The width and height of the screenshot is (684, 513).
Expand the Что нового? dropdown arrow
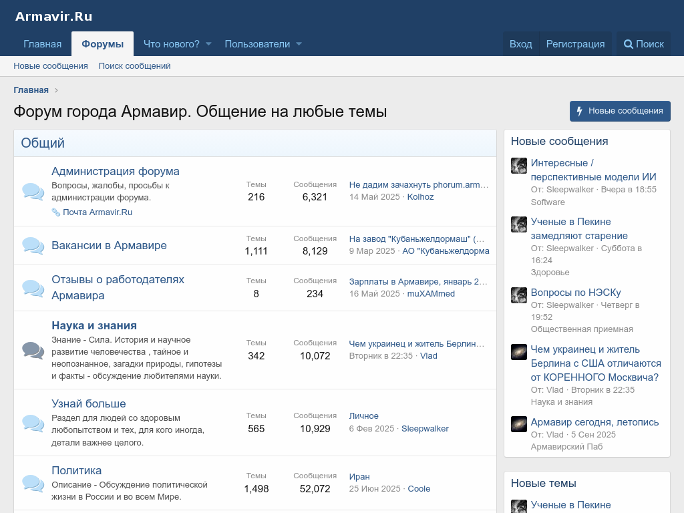(208, 44)
